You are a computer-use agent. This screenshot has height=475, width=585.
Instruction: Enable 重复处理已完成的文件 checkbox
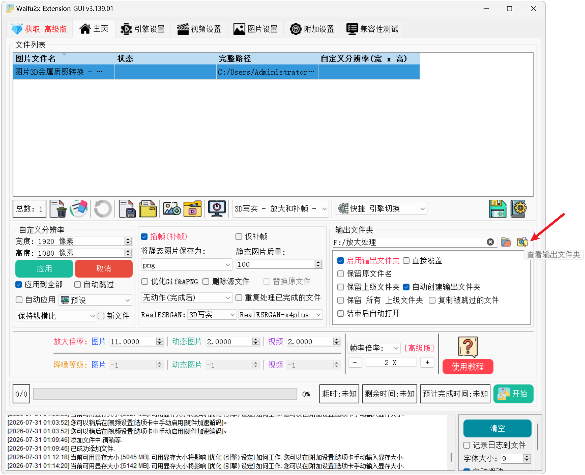click(239, 298)
